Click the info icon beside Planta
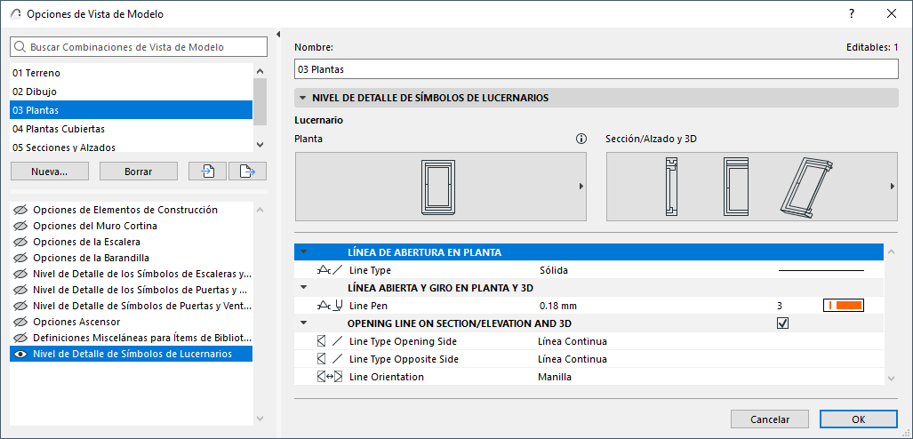This screenshot has width=913, height=439. (x=581, y=139)
